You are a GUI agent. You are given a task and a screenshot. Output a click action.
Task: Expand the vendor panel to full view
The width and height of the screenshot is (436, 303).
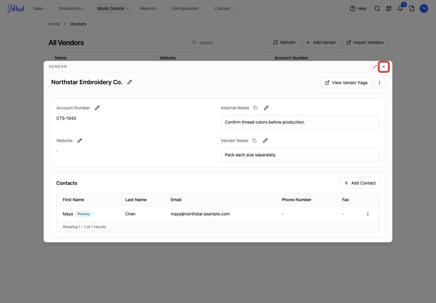tap(375, 67)
